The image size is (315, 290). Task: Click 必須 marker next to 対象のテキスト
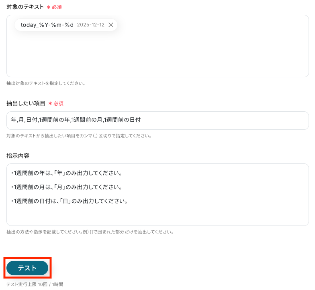pos(54,7)
